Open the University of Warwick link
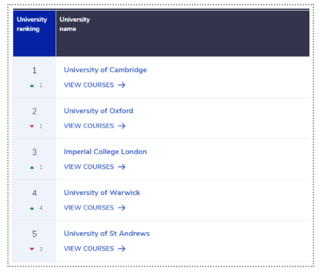Viewport: 320px width, 273px height. (x=102, y=192)
